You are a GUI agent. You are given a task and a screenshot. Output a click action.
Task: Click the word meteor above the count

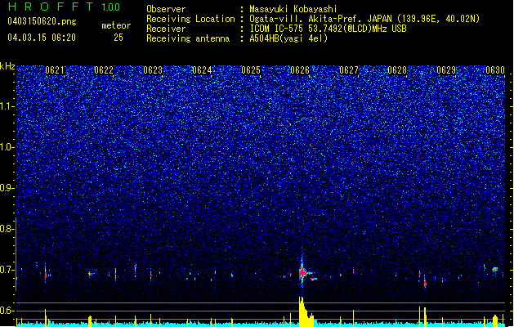[x=116, y=25]
